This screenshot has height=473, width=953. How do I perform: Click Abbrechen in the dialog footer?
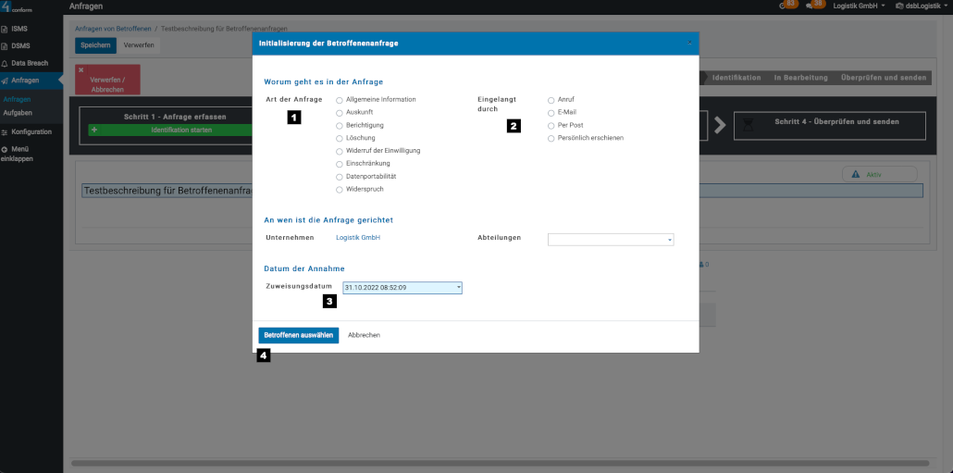pyautogui.click(x=364, y=335)
